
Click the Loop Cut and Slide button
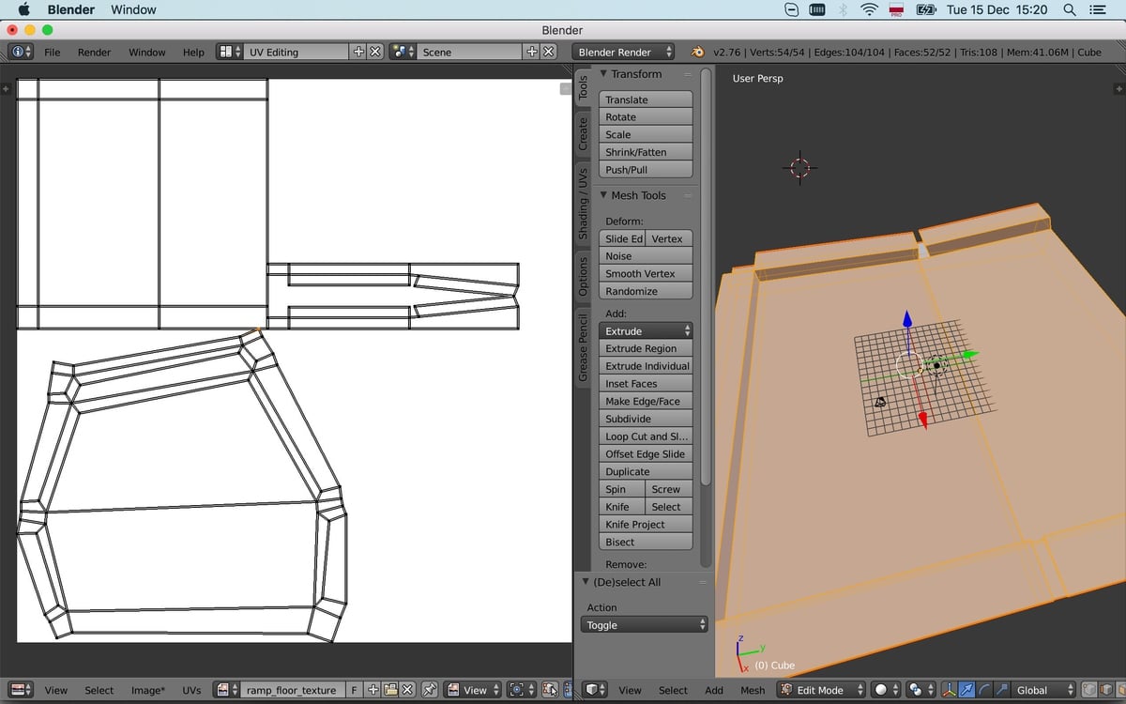(646, 436)
